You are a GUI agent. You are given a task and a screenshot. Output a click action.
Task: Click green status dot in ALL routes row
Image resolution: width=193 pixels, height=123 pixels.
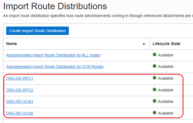click(155, 55)
